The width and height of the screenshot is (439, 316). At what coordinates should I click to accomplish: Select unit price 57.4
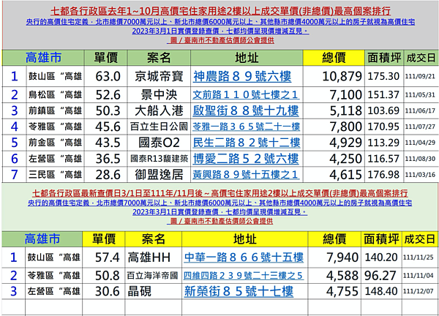(x=108, y=257)
